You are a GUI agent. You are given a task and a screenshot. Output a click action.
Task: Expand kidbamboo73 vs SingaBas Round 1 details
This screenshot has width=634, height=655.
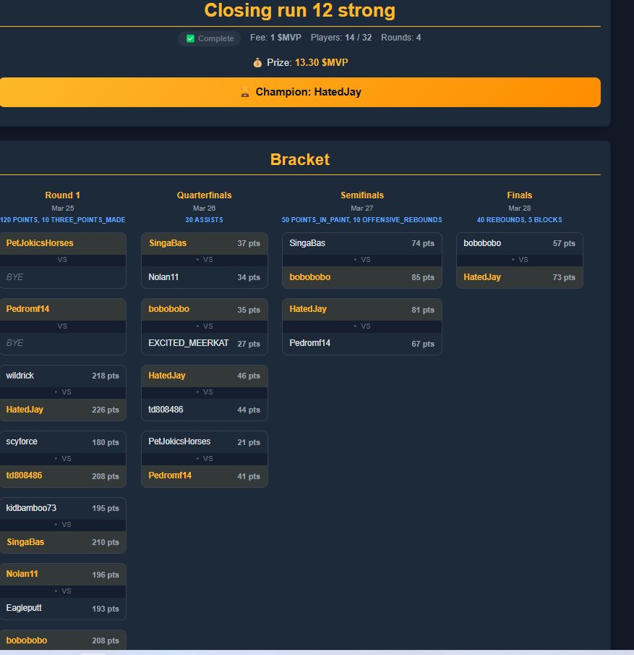pos(63,525)
